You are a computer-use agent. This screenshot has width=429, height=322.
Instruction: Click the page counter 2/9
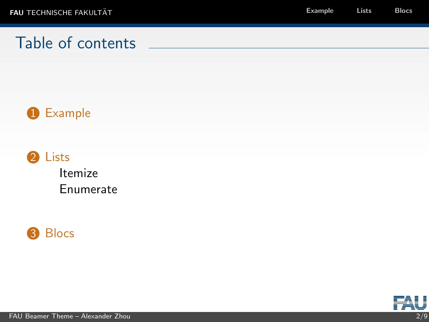[422, 316]
